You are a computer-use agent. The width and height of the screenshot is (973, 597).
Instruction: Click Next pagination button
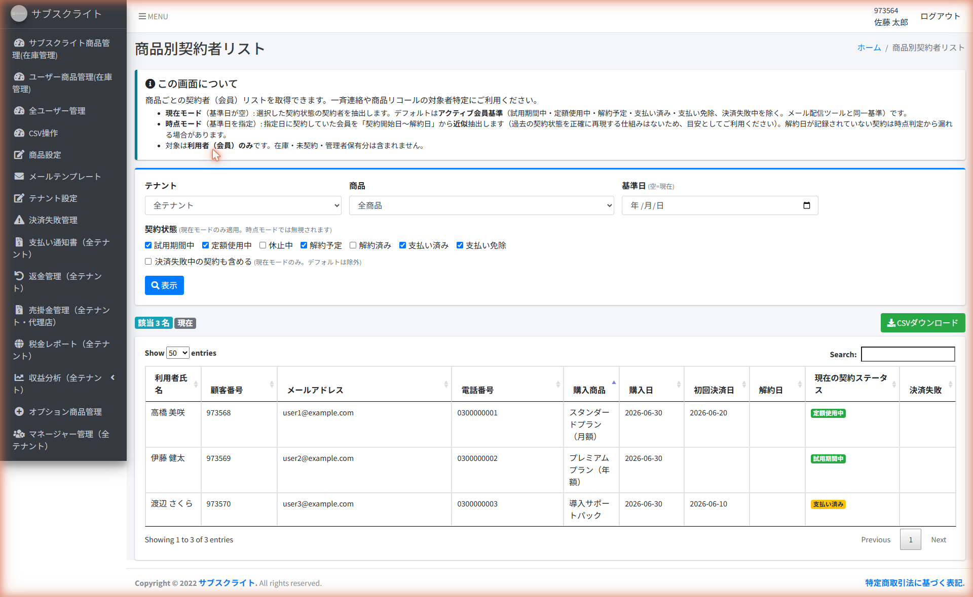tap(939, 540)
